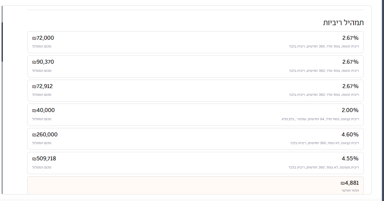Select the ₪72,912 track amount

pos(43,86)
